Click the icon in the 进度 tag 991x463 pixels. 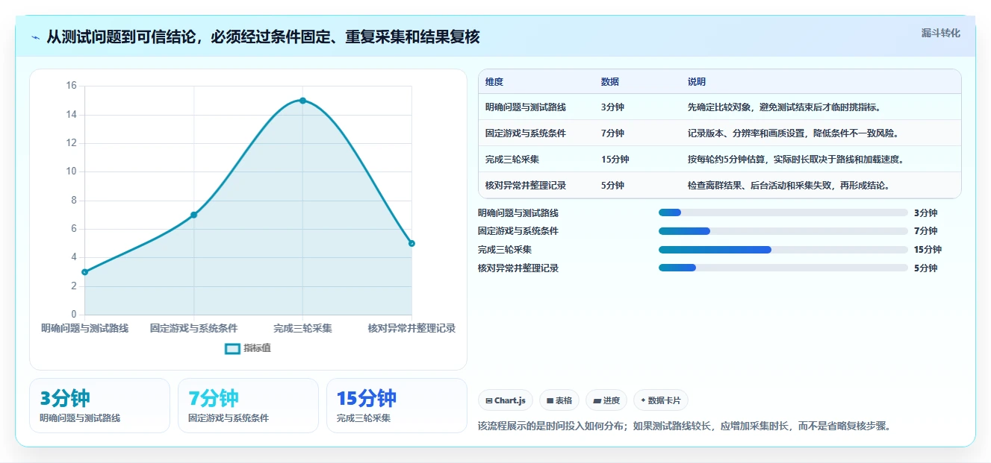point(597,400)
